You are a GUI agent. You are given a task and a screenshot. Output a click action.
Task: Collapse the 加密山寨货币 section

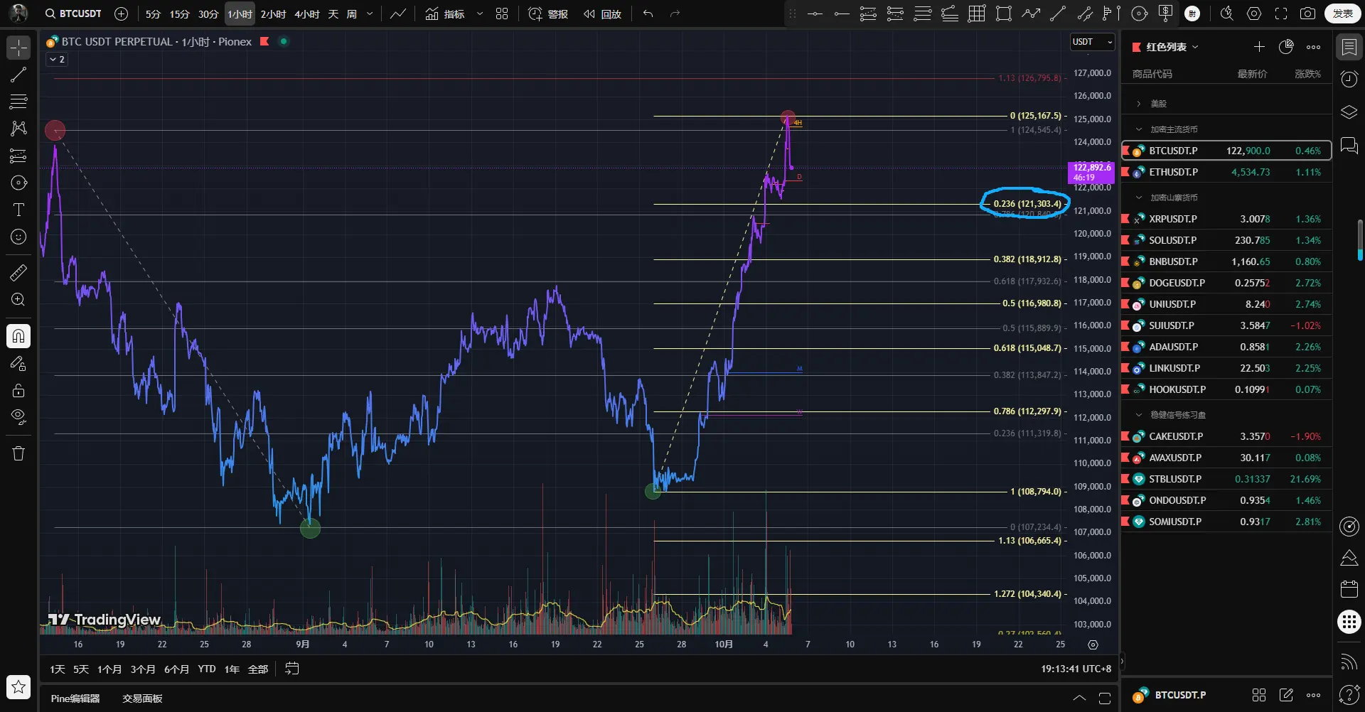(1139, 198)
